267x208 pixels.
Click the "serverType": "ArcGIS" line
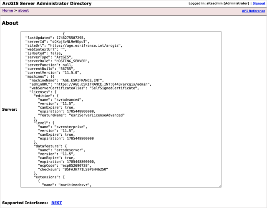49,57
